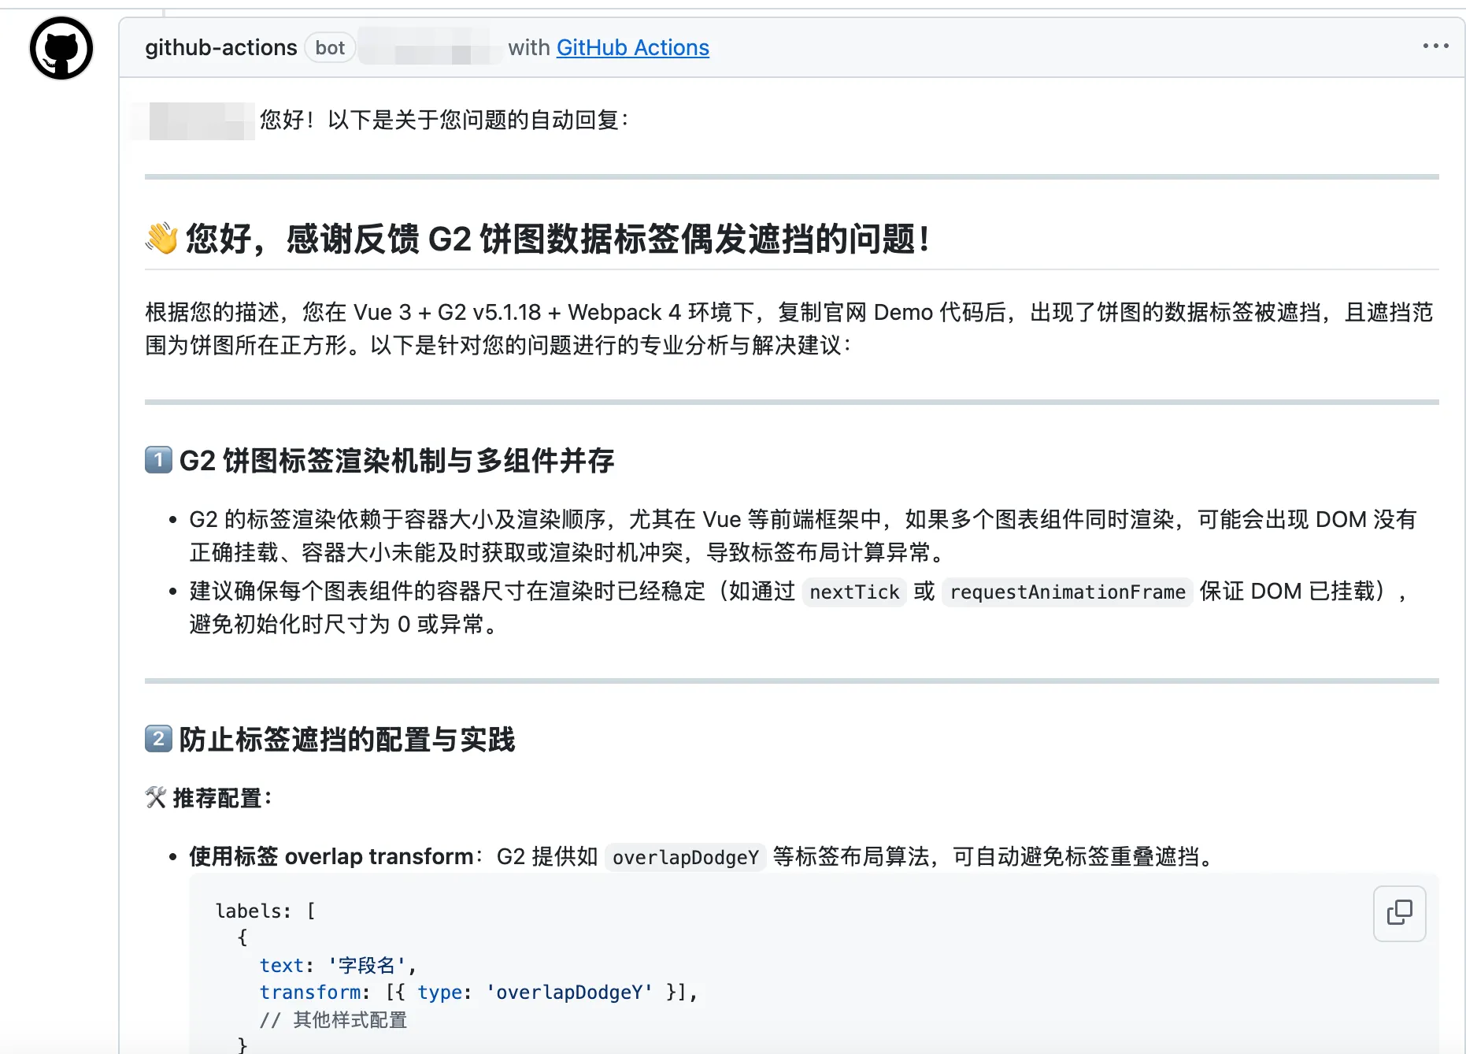The height and width of the screenshot is (1054, 1466).
Task: Click the main heading '感谢反馈 G2 饼图数据标签偶发遮挡的问题'
Action: pos(608,239)
